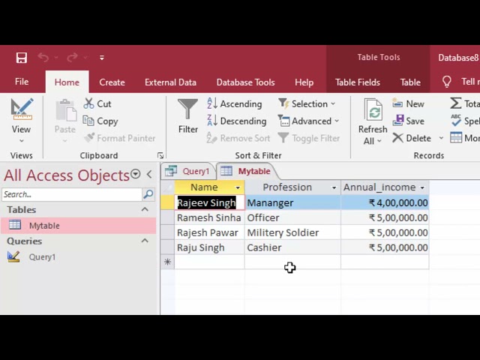Click the Raju Singh cell
Viewport: 480px width, 360px height.
point(209,247)
